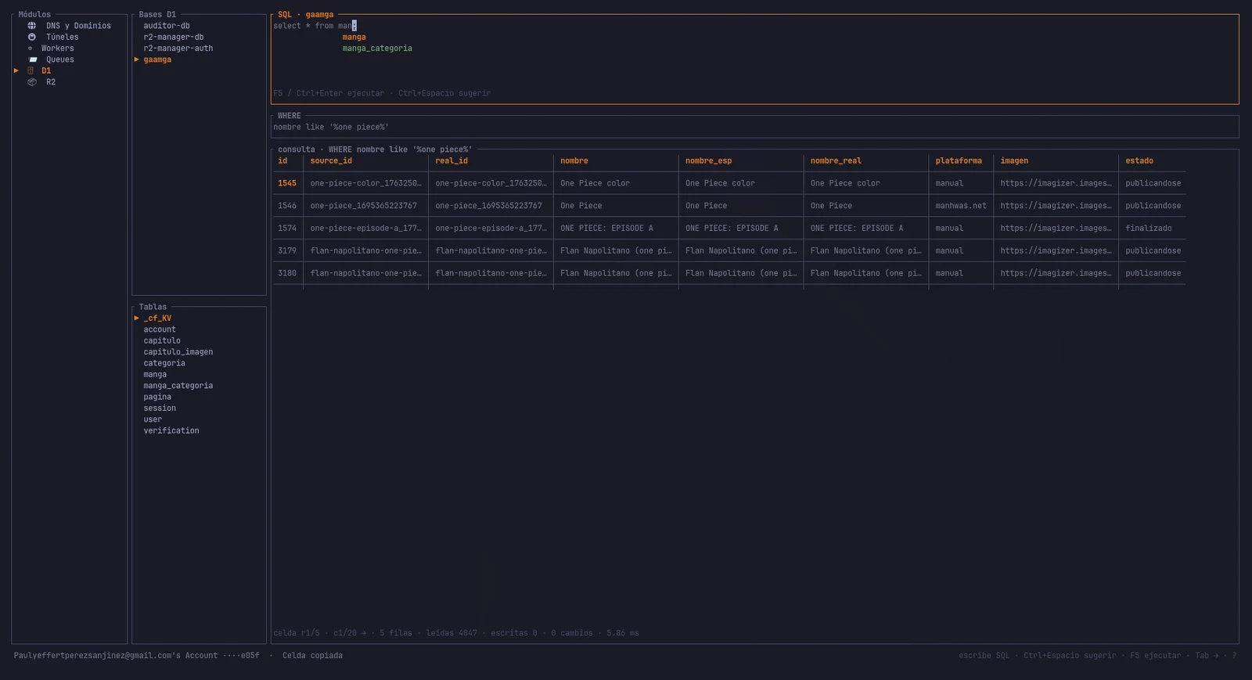Click the Queues module icon
The width and height of the screenshot is (1252, 680).
[x=33, y=59]
